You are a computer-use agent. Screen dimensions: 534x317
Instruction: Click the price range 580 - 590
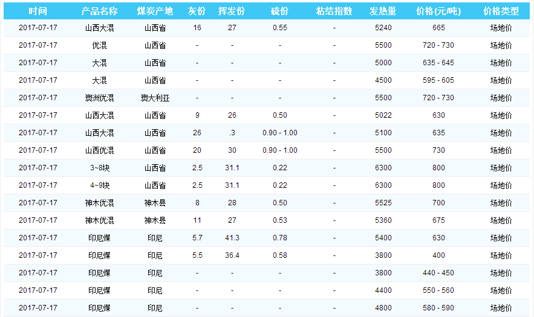point(438,308)
